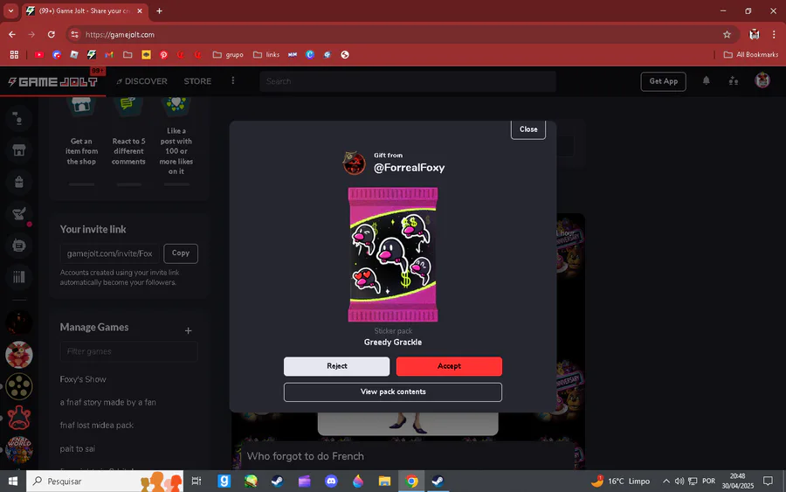Viewport: 786px width, 492px height.
Task: Bookmark this page with the star
Action: (727, 35)
